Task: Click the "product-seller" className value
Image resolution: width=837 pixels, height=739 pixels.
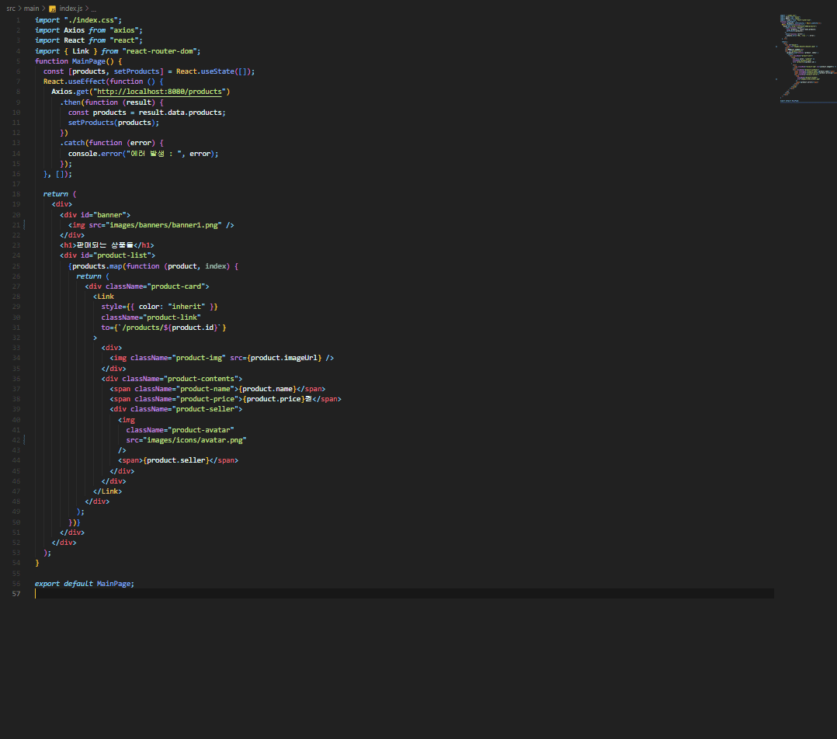Action: (x=206, y=409)
